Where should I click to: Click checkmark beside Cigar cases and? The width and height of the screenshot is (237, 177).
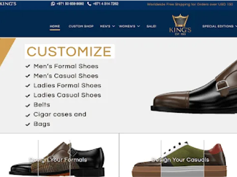tap(28, 115)
